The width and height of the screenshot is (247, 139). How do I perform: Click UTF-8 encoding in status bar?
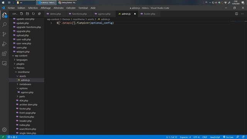point(196,137)
